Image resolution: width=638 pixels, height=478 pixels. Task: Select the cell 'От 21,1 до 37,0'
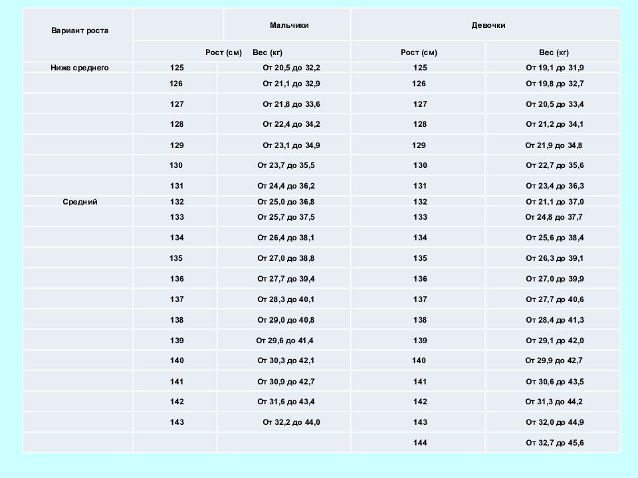click(554, 202)
